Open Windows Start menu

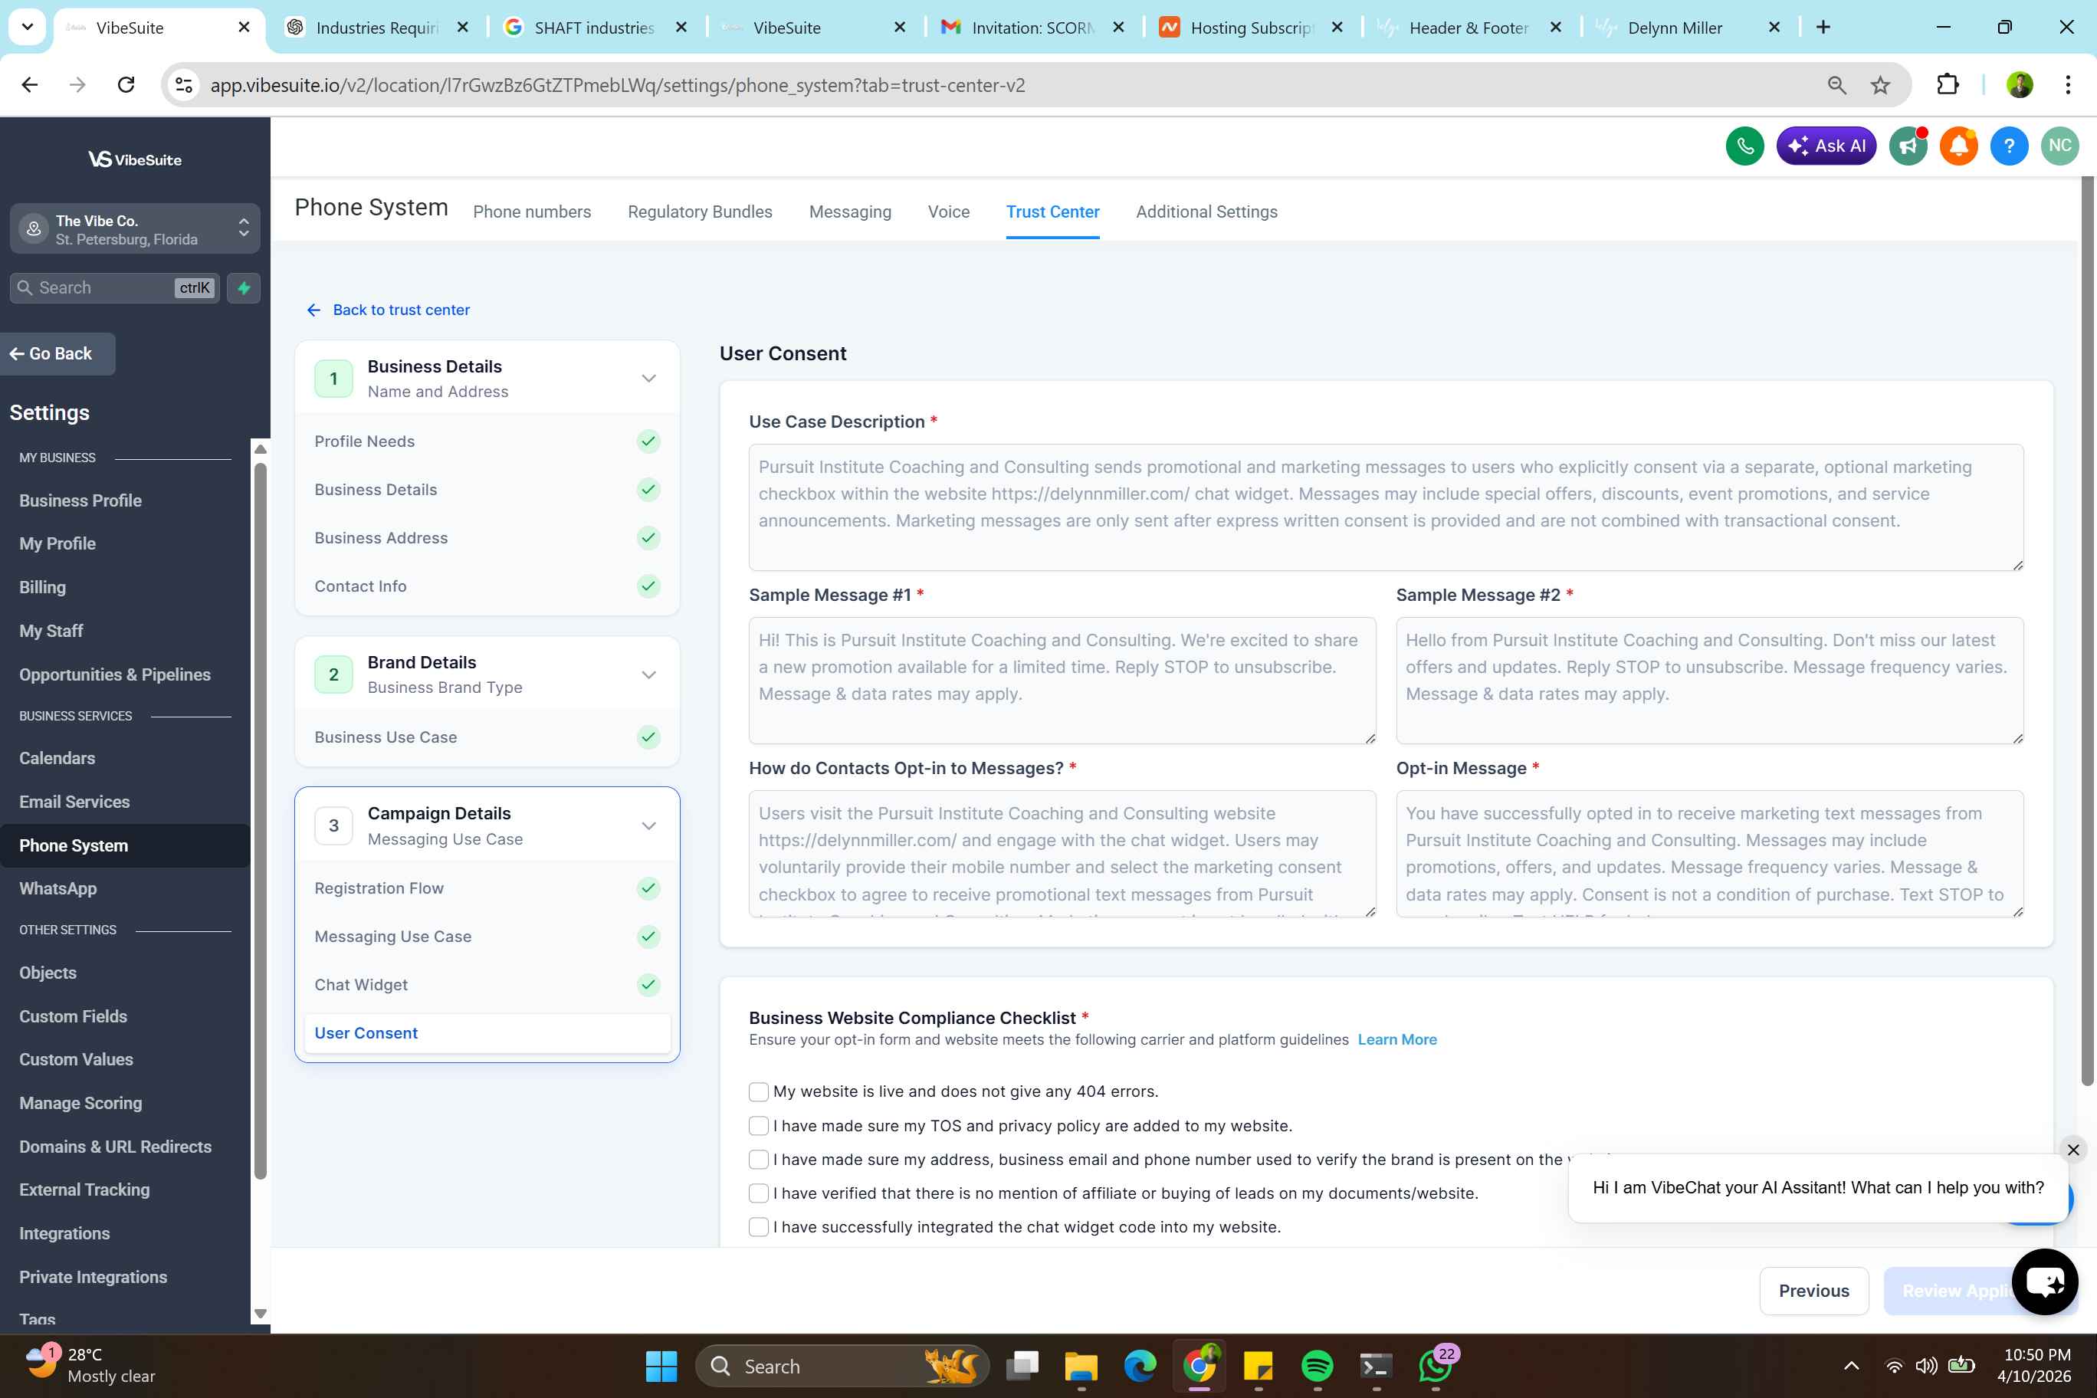coord(661,1366)
